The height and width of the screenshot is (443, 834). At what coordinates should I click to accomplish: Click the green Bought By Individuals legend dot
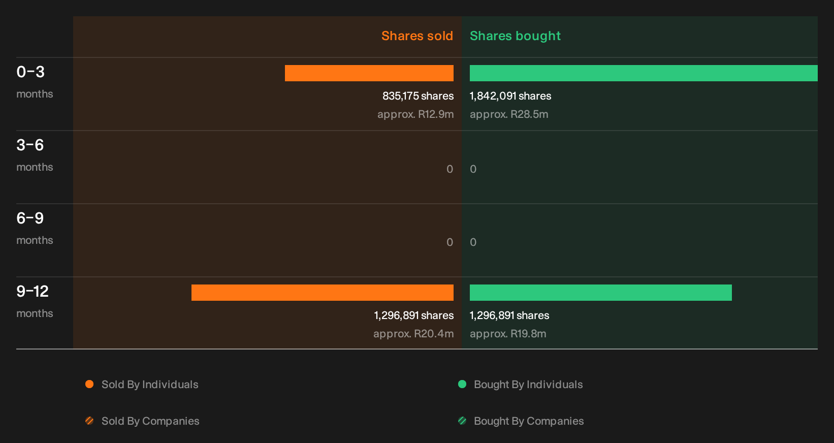click(462, 384)
